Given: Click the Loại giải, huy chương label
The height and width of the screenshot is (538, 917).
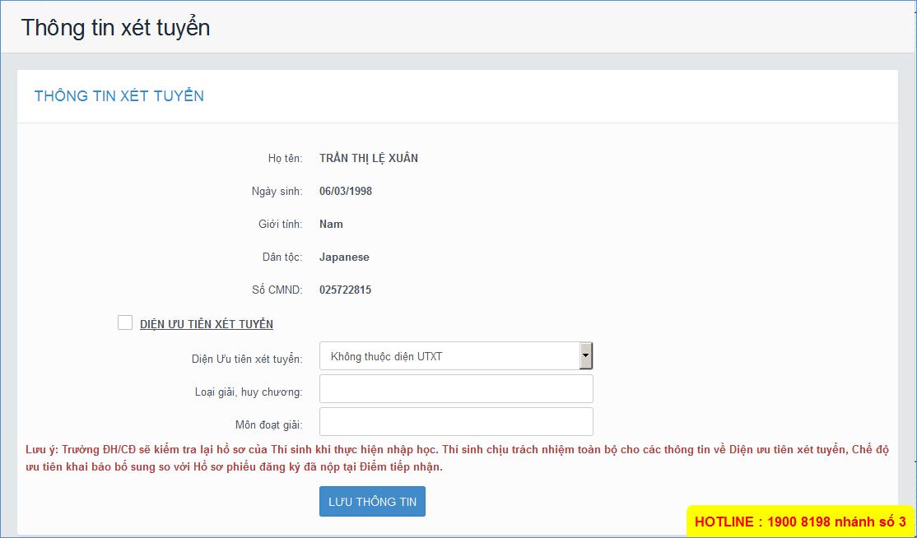Looking at the screenshot, I should (x=249, y=392).
